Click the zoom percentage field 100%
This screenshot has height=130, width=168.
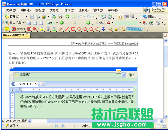(50, 23)
